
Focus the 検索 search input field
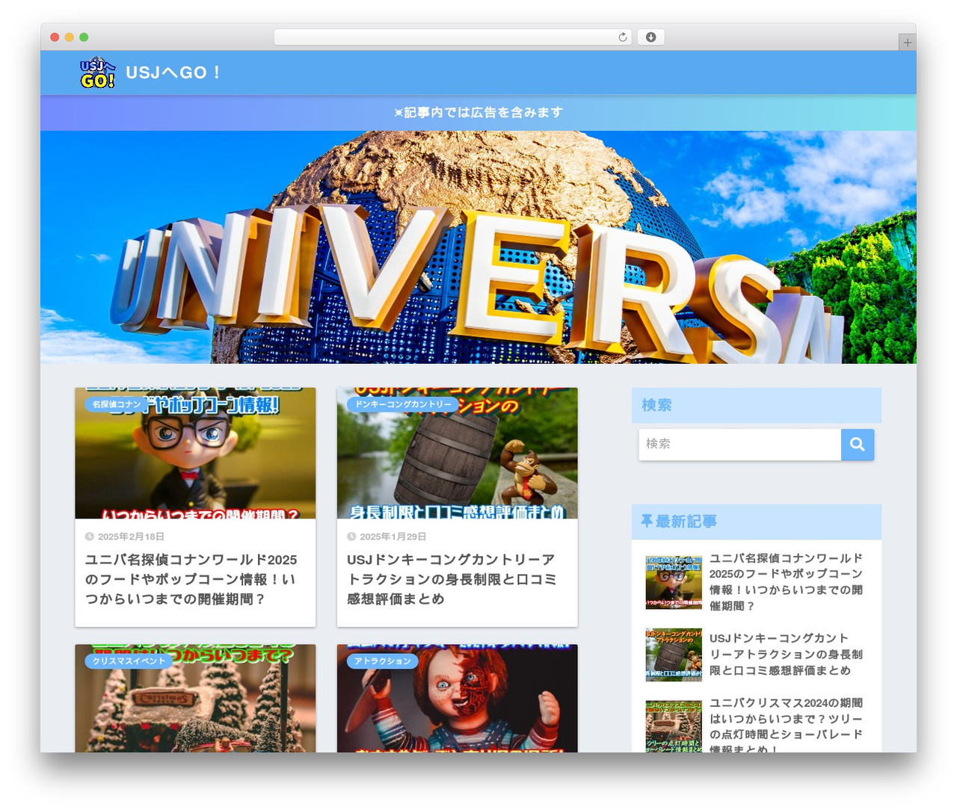click(x=740, y=445)
